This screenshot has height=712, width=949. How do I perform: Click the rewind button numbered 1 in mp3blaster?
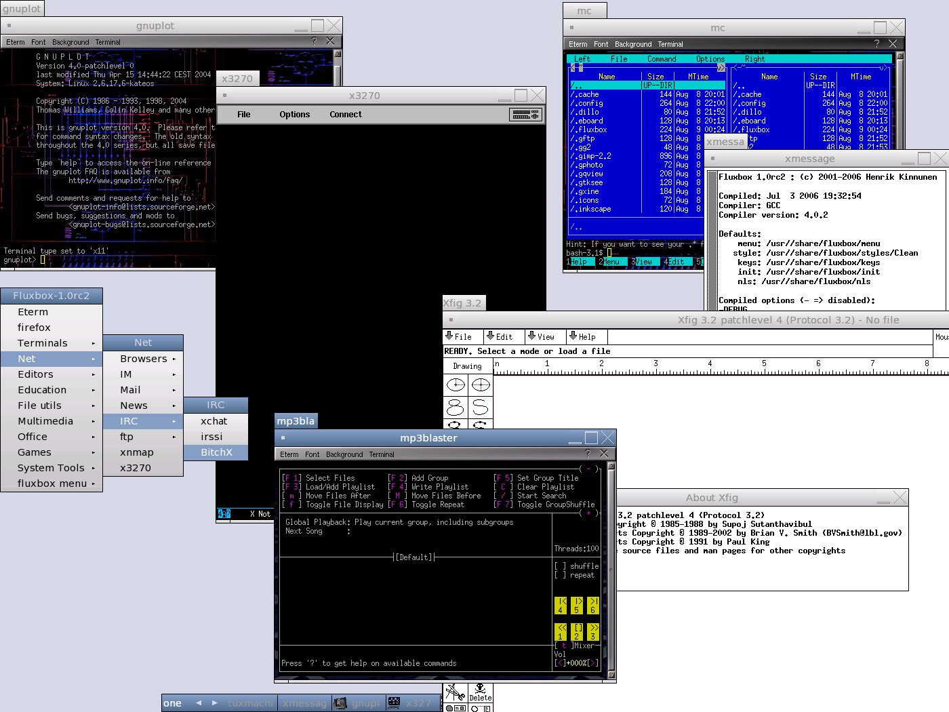[561, 632]
